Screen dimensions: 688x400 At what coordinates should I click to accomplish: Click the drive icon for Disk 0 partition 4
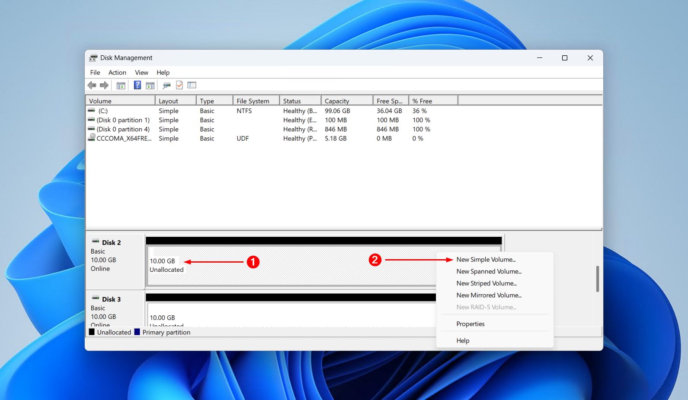91,129
